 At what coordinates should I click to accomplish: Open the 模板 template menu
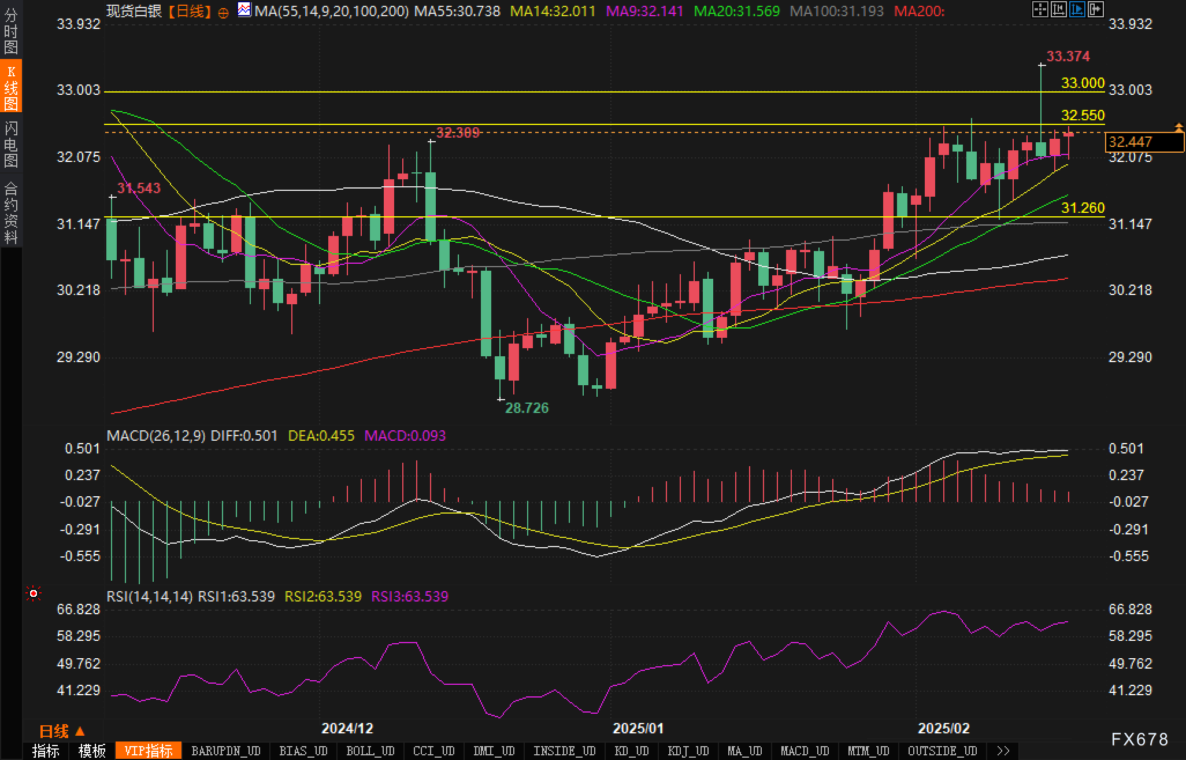(x=92, y=751)
